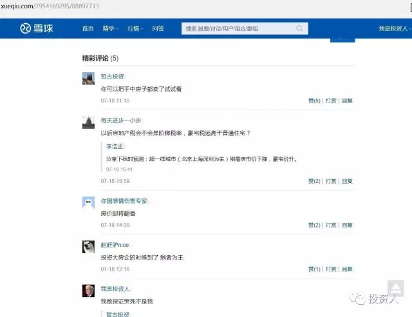Click into the search input field
Viewport: 412px width, 317px height.
tap(238, 29)
